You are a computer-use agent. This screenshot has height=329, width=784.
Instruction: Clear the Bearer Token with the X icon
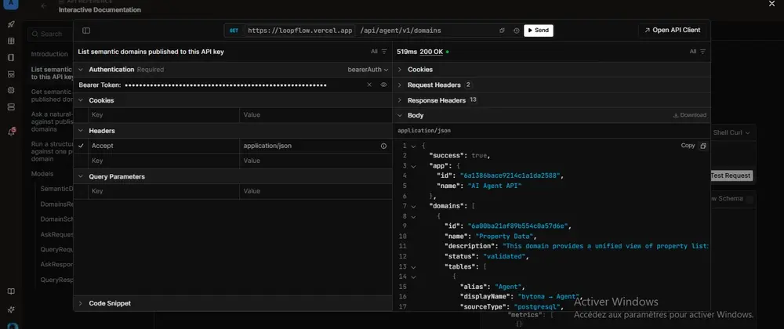pyautogui.click(x=369, y=85)
